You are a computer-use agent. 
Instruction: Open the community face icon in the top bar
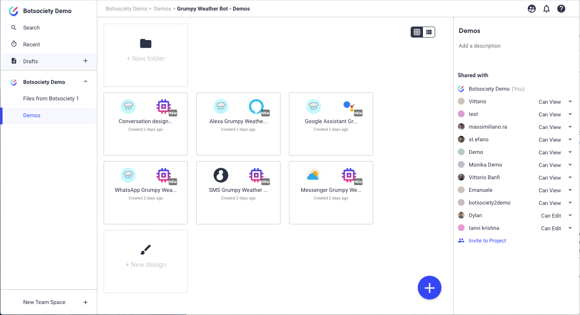[x=532, y=8]
